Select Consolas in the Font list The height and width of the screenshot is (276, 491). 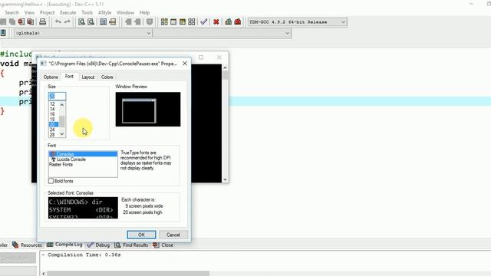pyautogui.click(x=83, y=154)
